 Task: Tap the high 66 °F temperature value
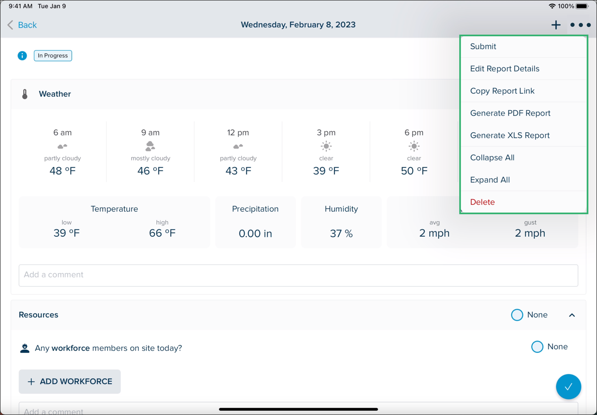[x=162, y=233]
